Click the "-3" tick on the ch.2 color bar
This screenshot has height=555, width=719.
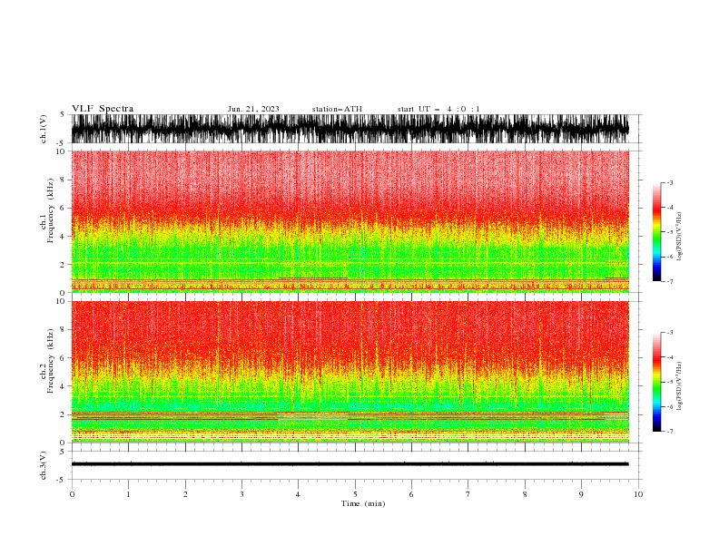tap(669, 333)
